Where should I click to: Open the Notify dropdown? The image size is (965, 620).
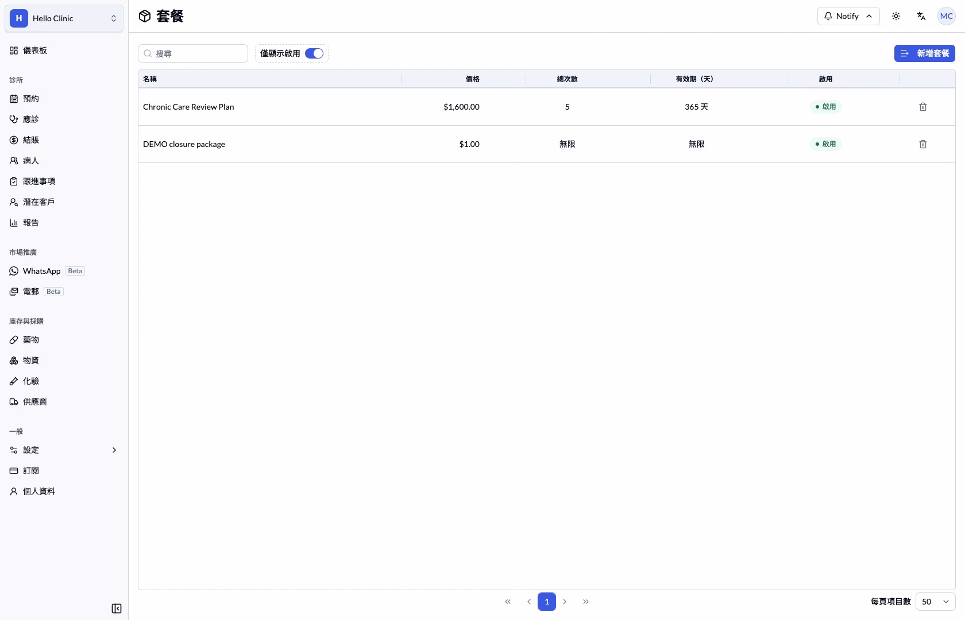[848, 16]
